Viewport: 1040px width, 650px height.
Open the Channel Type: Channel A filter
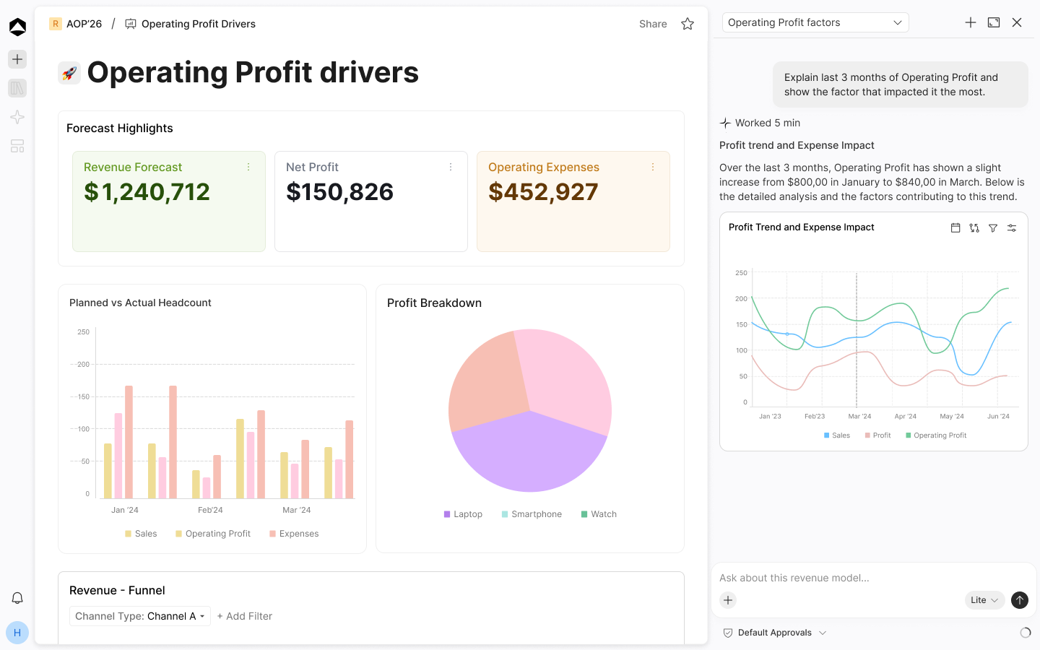[140, 616]
